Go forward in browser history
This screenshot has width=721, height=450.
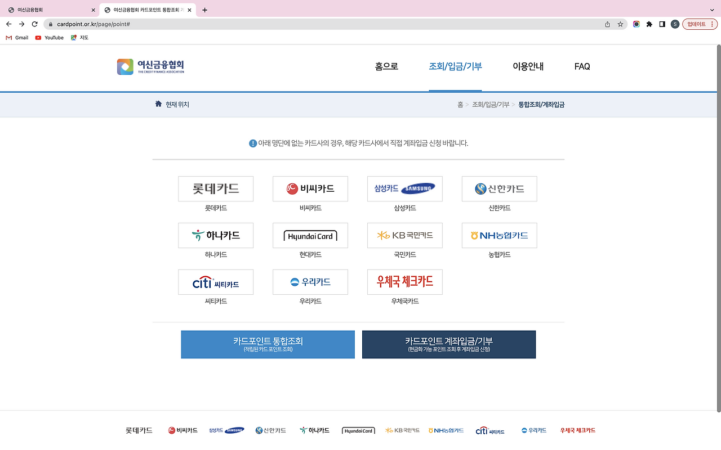tap(21, 24)
